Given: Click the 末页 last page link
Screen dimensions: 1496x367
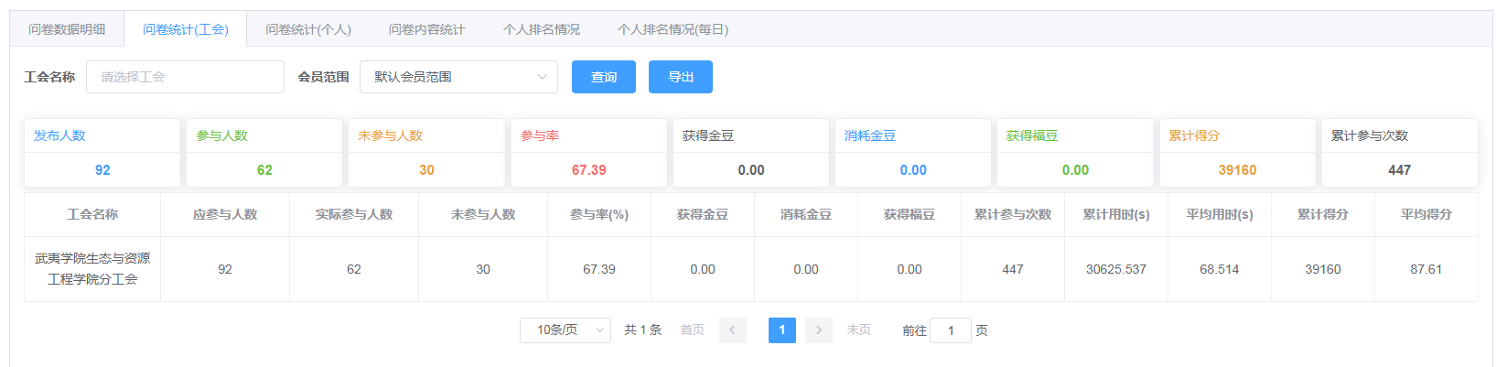Looking at the screenshot, I should point(858,330).
